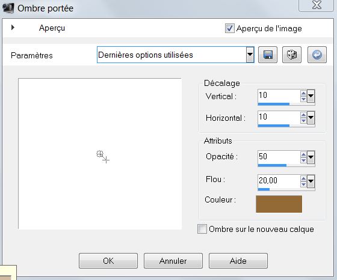Decrease Flou using the spinner down arrow
The image size is (337, 280).
tap(303, 184)
